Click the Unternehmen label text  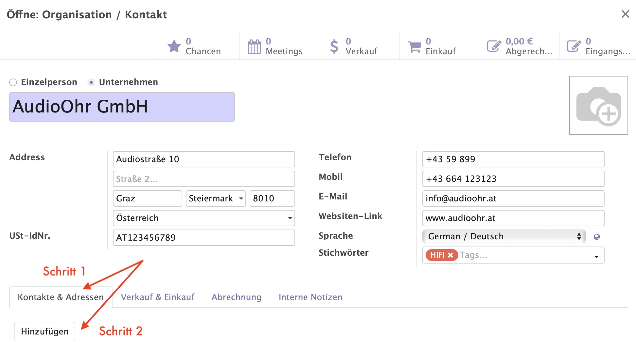(129, 82)
